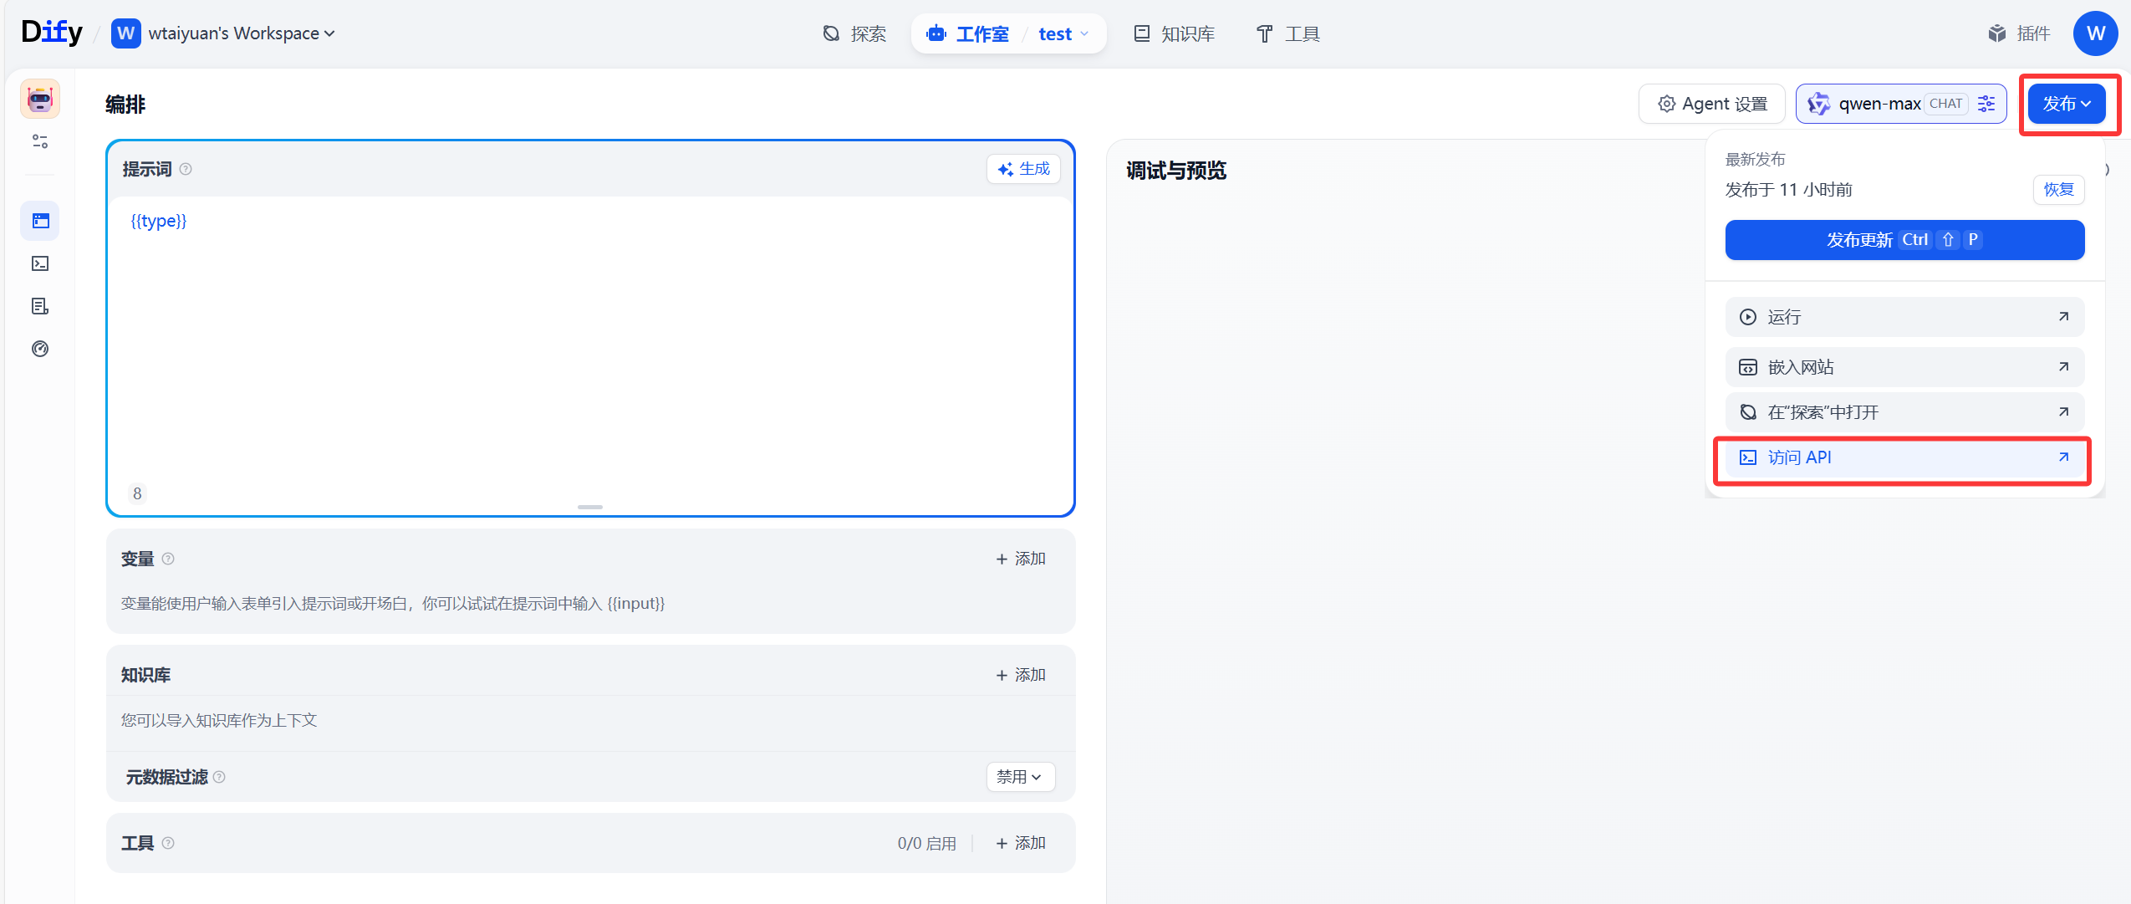The height and width of the screenshot is (904, 2131).
Task: Click the help icon beside 元数据过滤
Action: point(219,777)
